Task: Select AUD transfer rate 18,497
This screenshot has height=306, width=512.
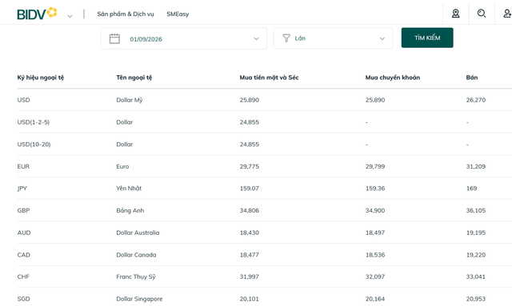Action: point(375,232)
